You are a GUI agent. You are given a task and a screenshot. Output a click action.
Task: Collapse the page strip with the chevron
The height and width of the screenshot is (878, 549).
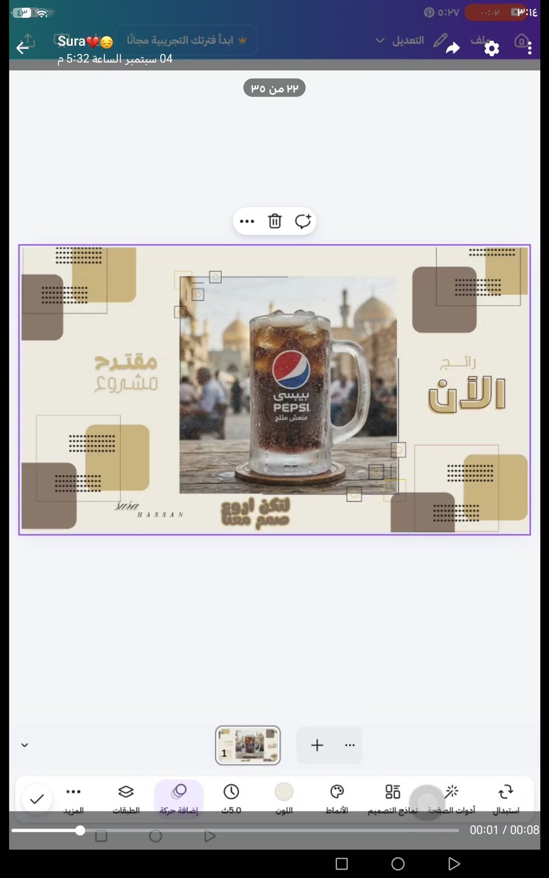[x=25, y=745]
